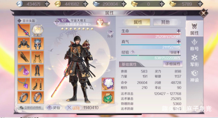
Task: Switch to the 其他 tab
Action: (x=165, y=22)
